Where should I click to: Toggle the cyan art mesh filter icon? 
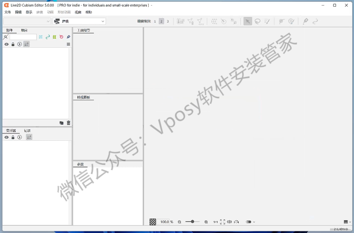(x=41, y=37)
